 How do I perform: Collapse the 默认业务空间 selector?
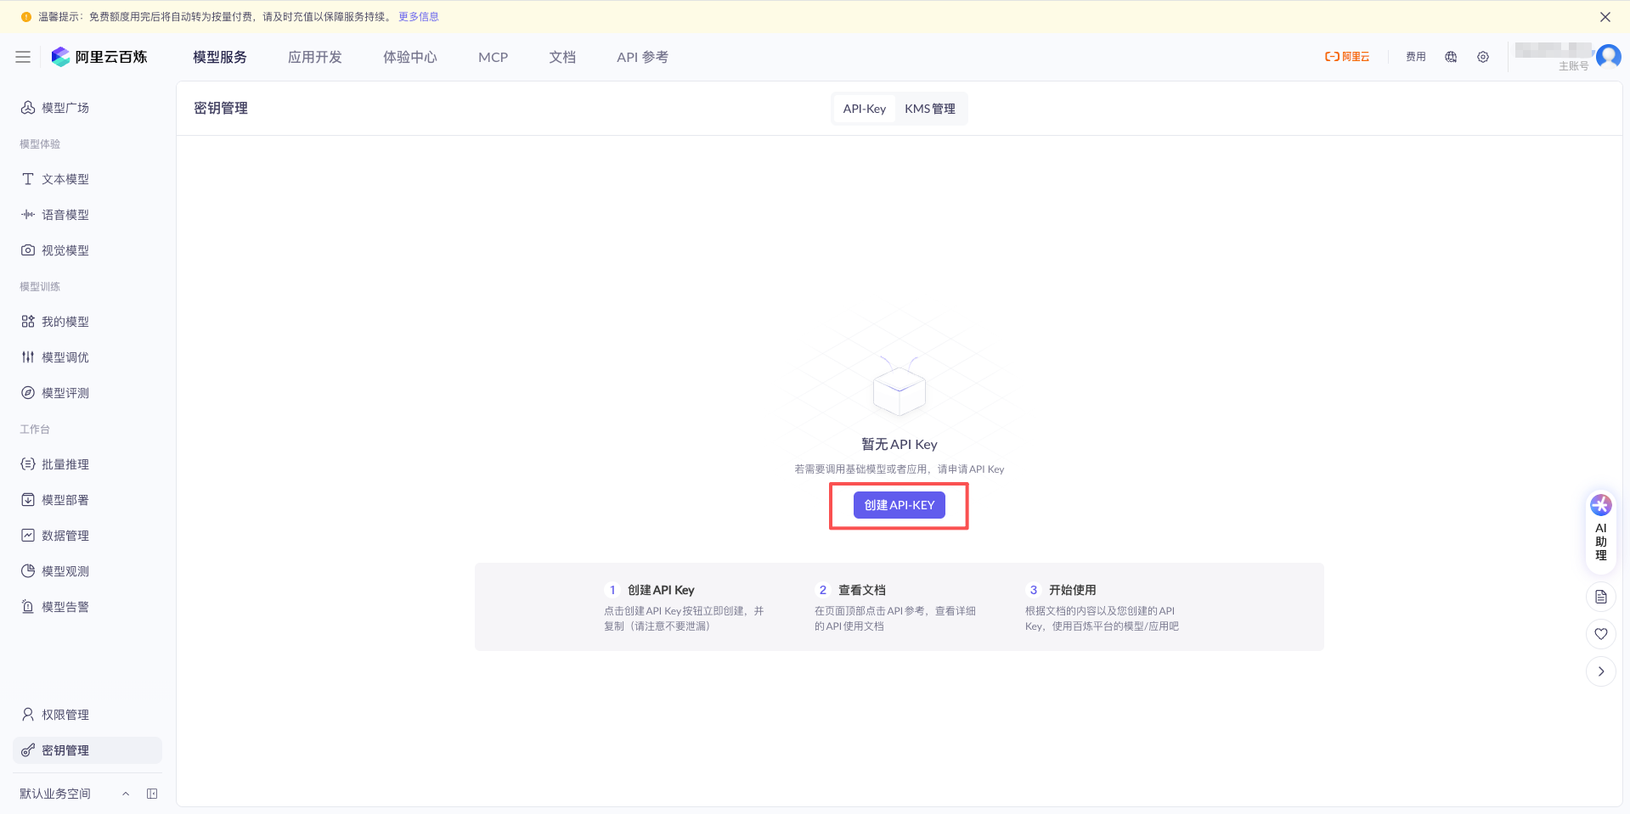click(126, 793)
